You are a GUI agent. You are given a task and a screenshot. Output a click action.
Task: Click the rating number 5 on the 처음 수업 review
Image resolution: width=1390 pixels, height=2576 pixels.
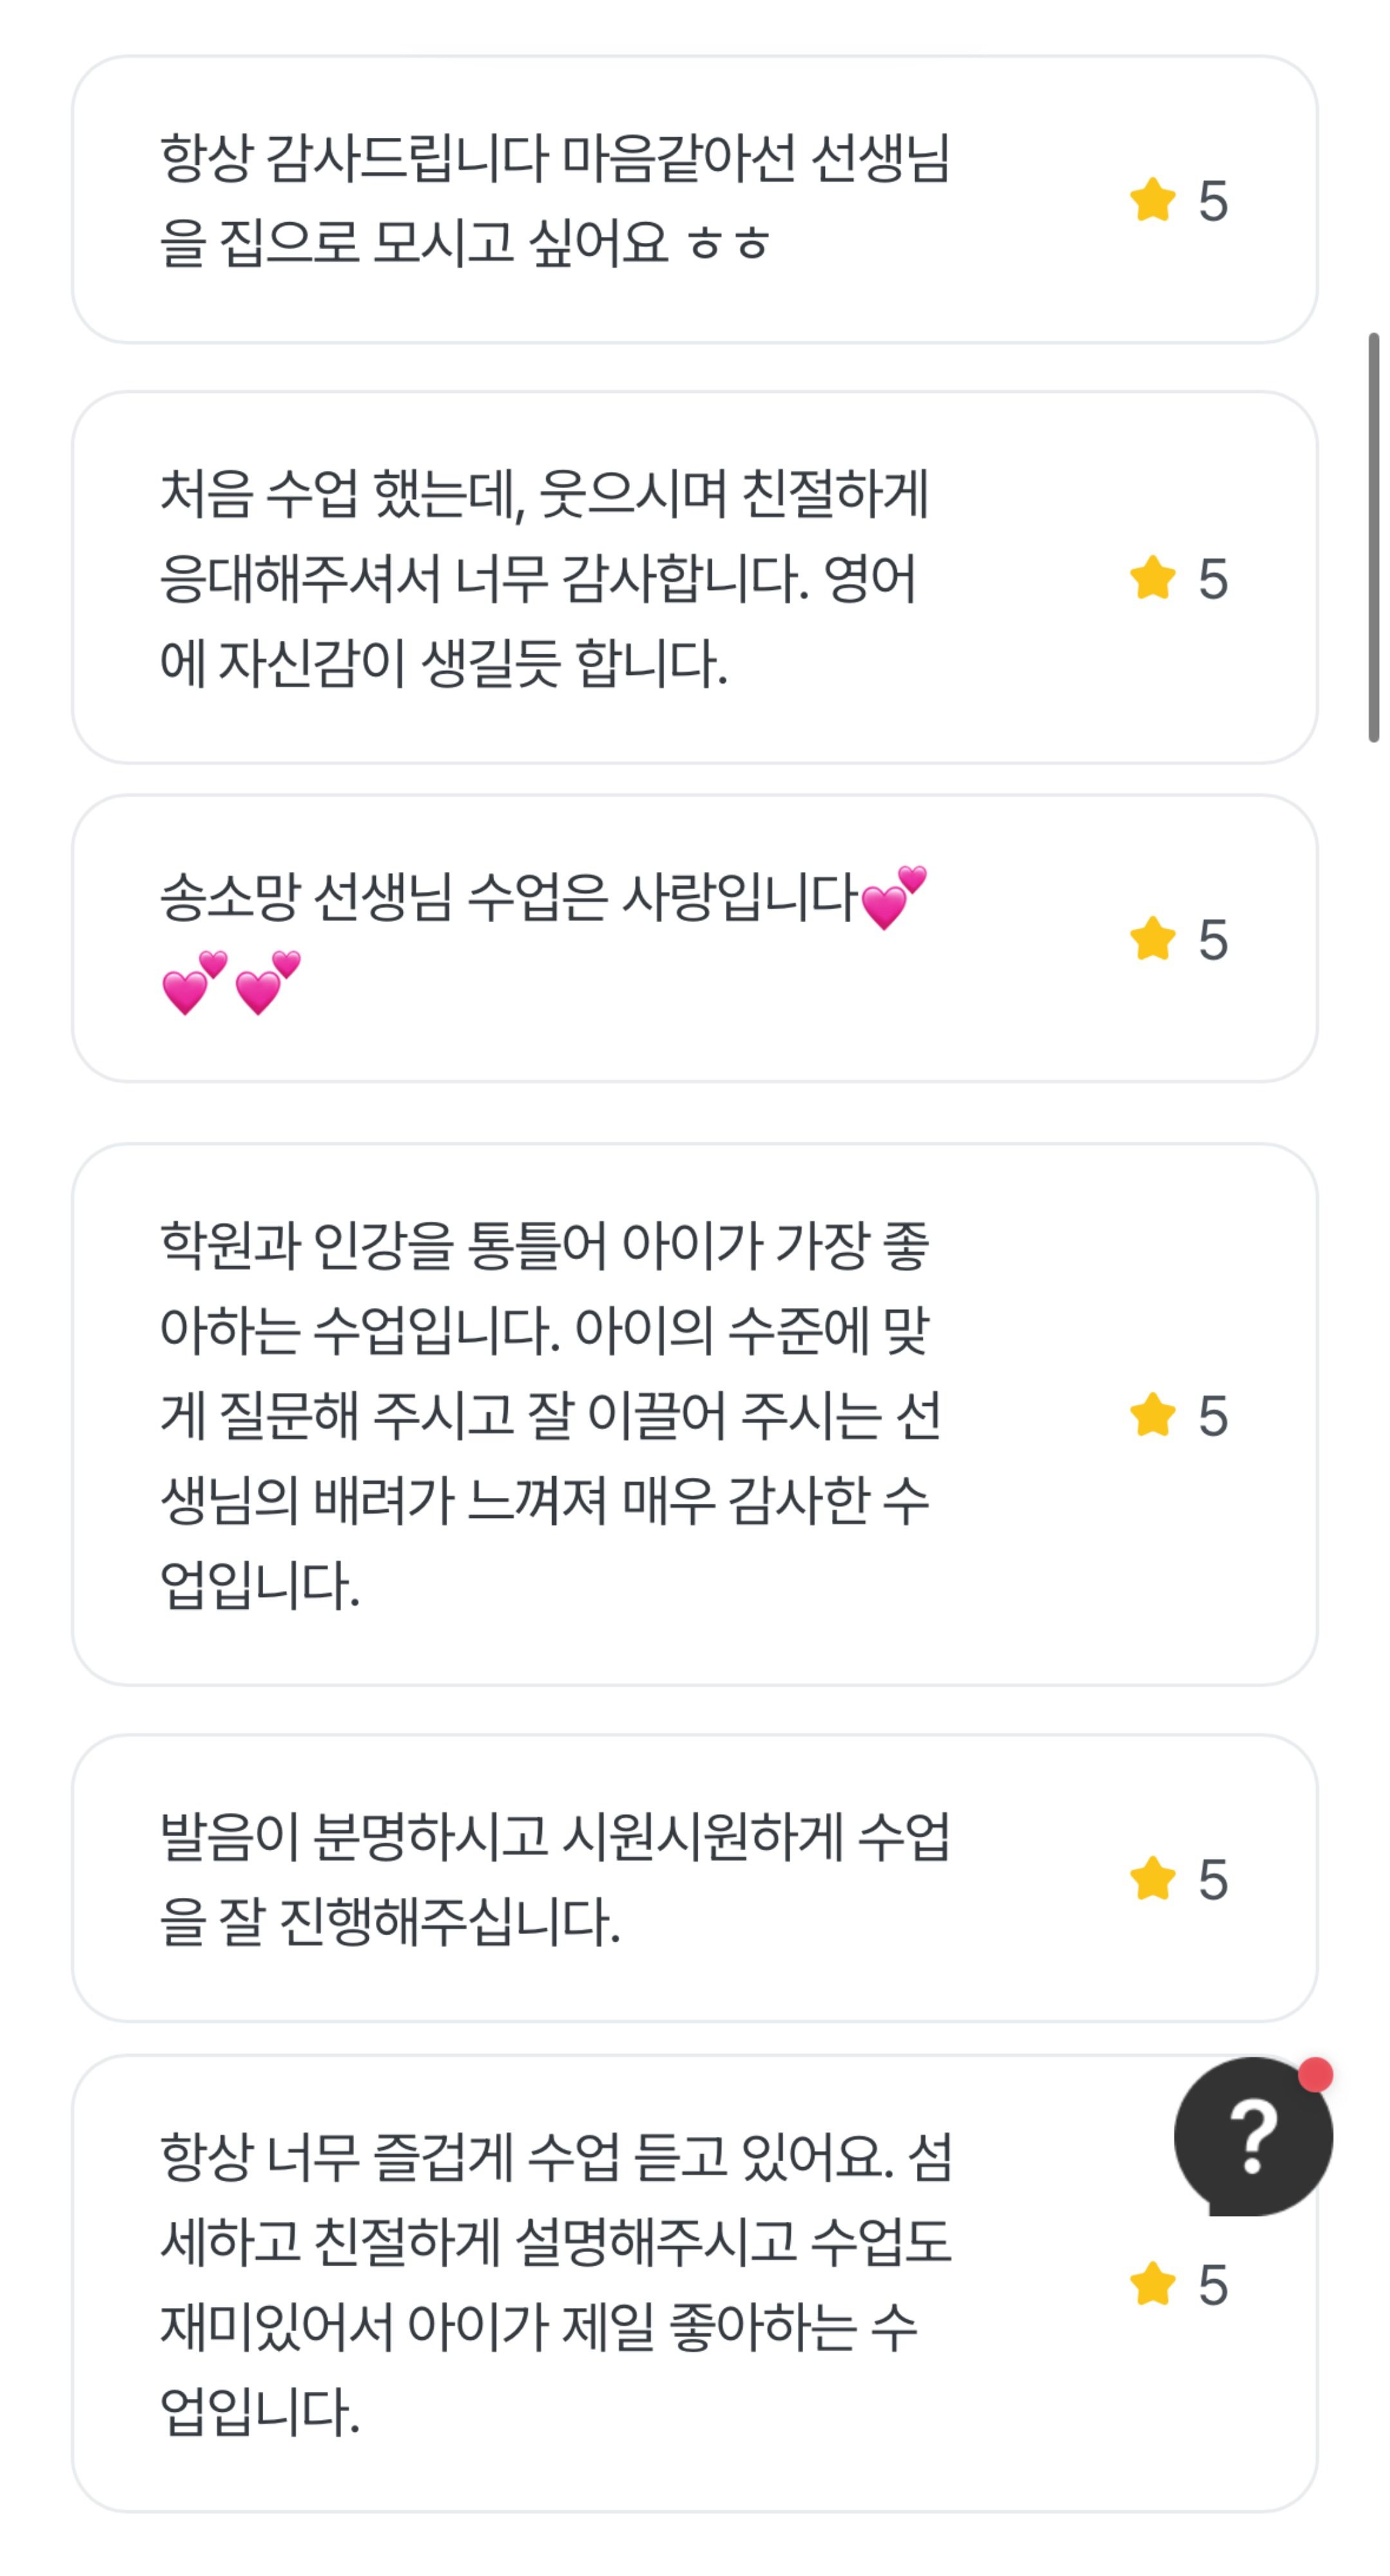point(1213,579)
